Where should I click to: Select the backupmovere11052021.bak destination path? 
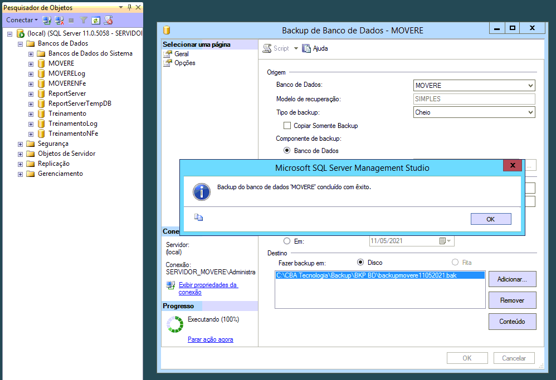click(x=380, y=275)
